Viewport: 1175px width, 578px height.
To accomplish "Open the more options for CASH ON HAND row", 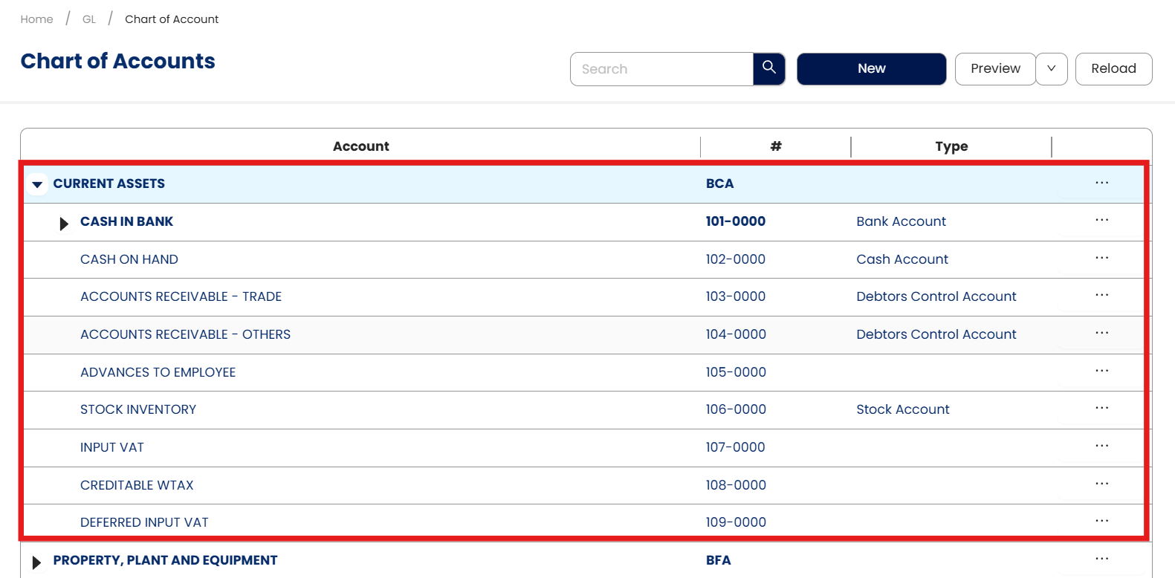I will (x=1101, y=259).
